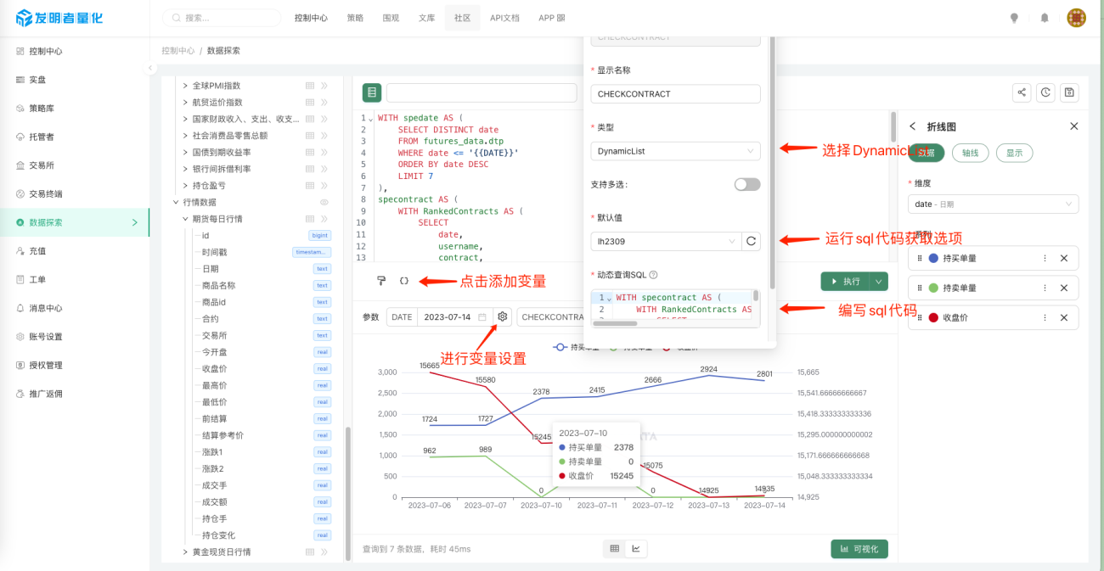The image size is (1104, 571).
Task: Click the share query icon
Action: pyautogui.click(x=1022, y=92)
